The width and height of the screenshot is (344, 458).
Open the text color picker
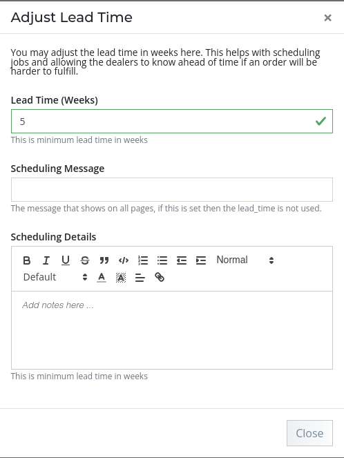point(102,277)
